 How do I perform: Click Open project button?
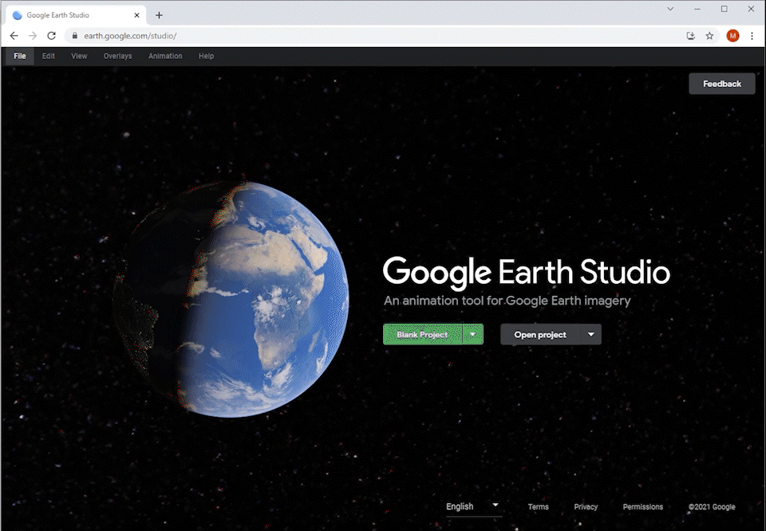tap(540, 334)
